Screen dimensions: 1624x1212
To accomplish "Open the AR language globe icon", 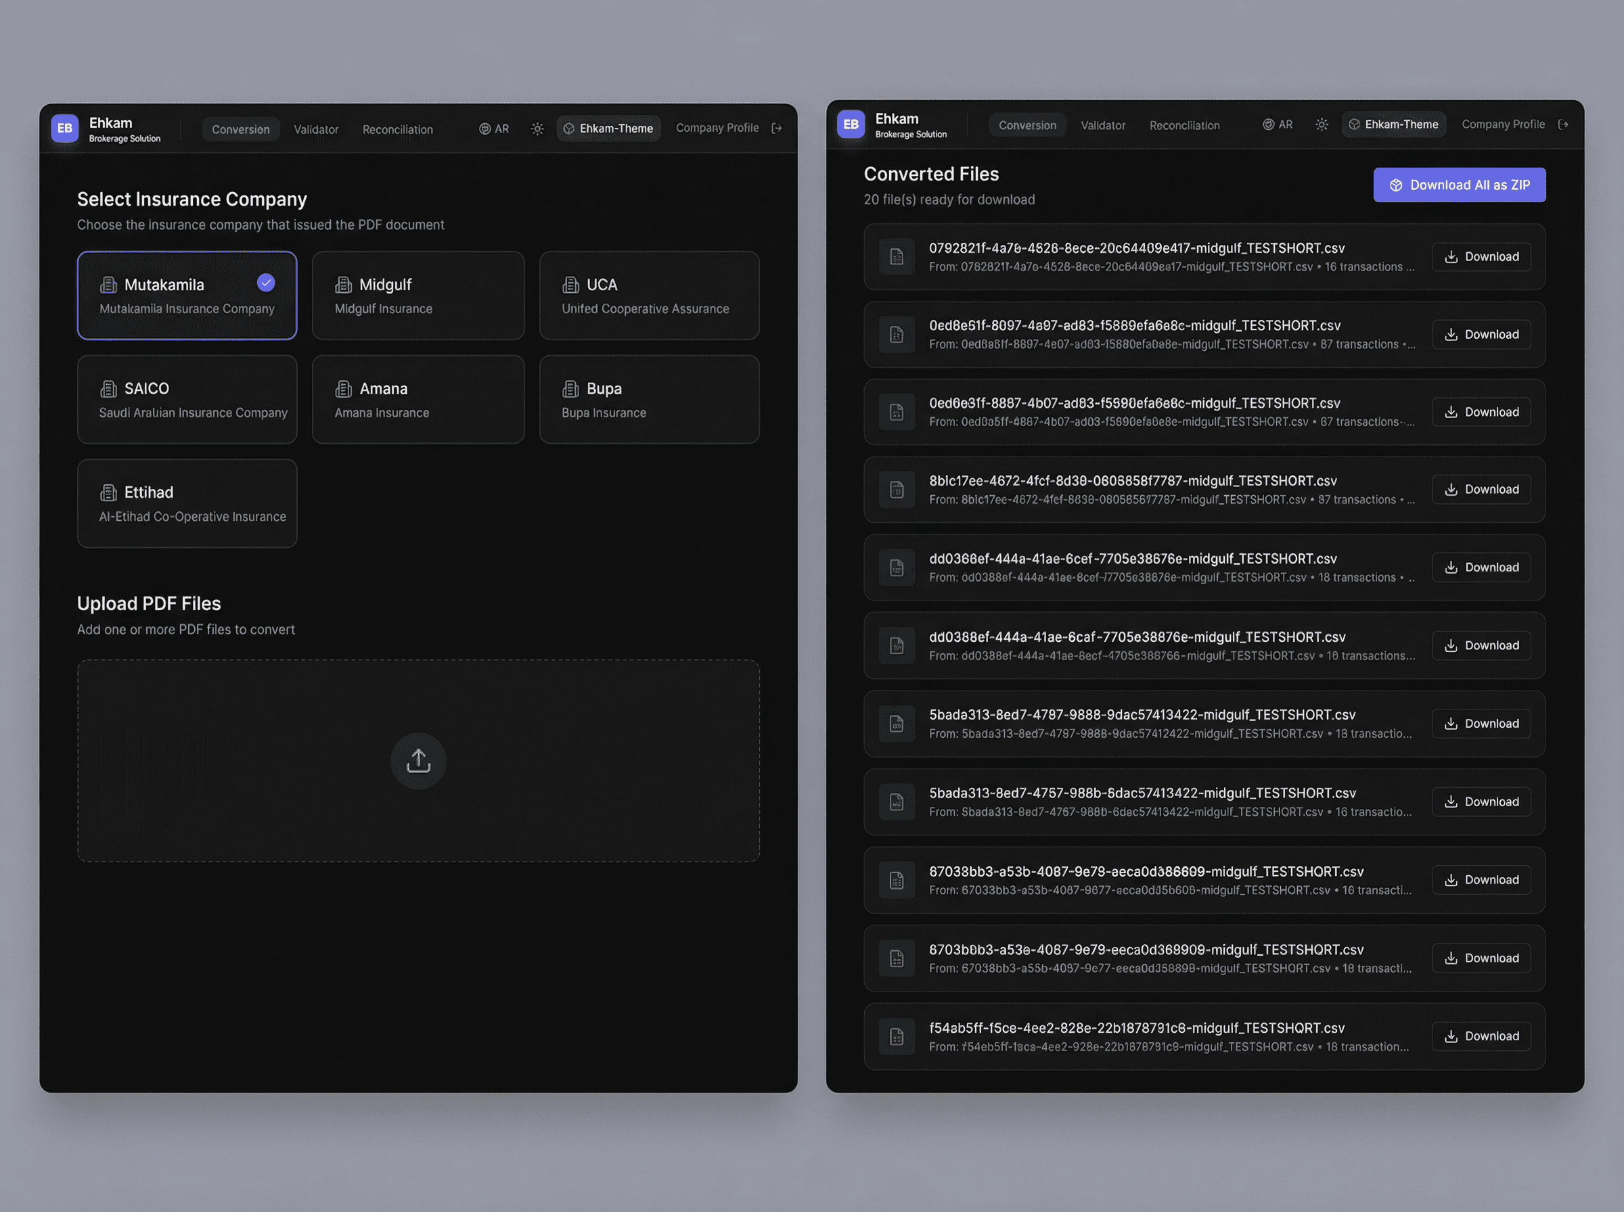I will [486, 129].
